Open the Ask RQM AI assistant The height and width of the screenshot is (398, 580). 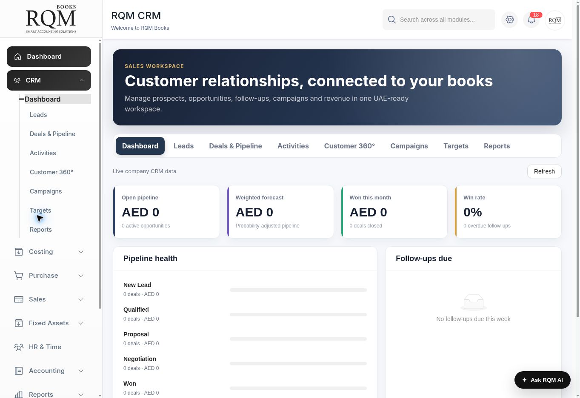543,380
